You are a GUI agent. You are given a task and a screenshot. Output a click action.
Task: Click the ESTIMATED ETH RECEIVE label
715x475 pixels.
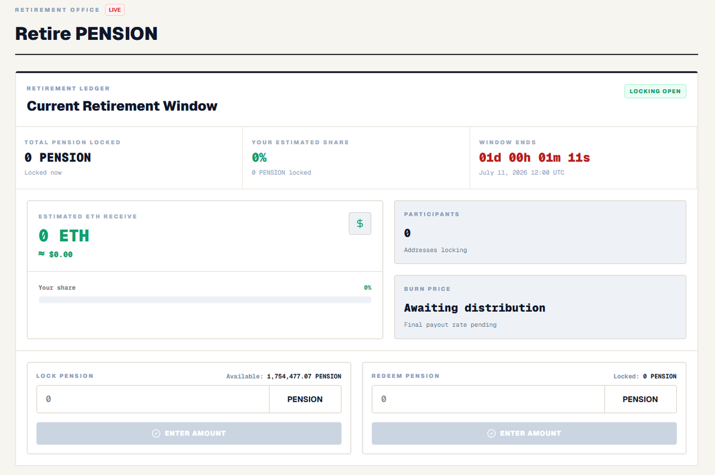88,216
